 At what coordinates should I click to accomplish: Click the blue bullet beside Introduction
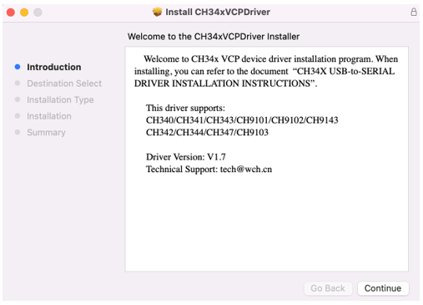coord(18,67)
